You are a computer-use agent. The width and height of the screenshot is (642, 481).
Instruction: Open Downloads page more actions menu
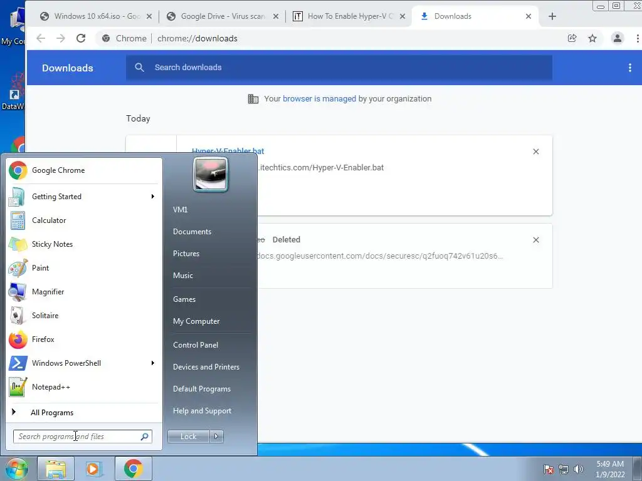click(x=629, y=68)
